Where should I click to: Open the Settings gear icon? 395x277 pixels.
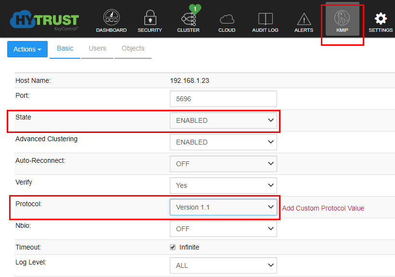(381, 18)
